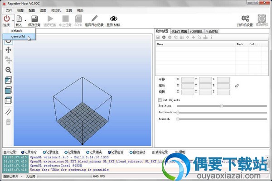Viewport: 272px width, 181px height.
Task: Switch to the 代码编辑 tab
Action: [x=196, y=32]
